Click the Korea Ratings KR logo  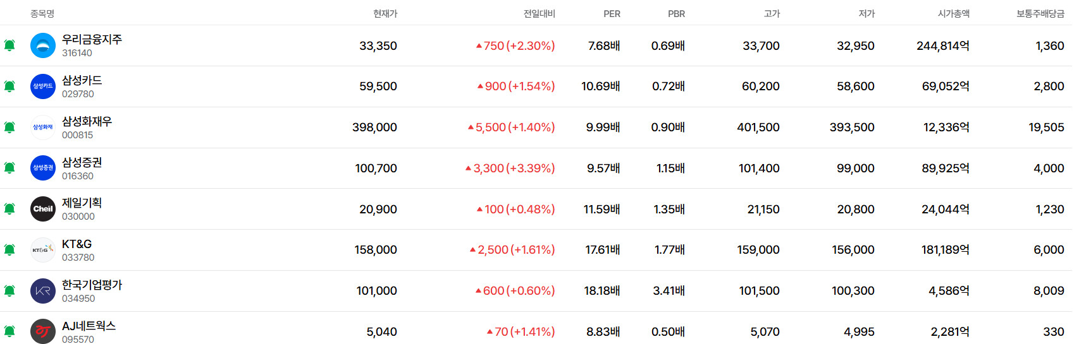(x=43, y=291)
